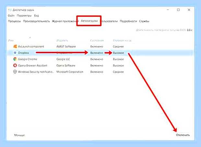This screenshot has height=147, width=201.
Task: Maximize the Task Manager window
Action: [178, 10]
